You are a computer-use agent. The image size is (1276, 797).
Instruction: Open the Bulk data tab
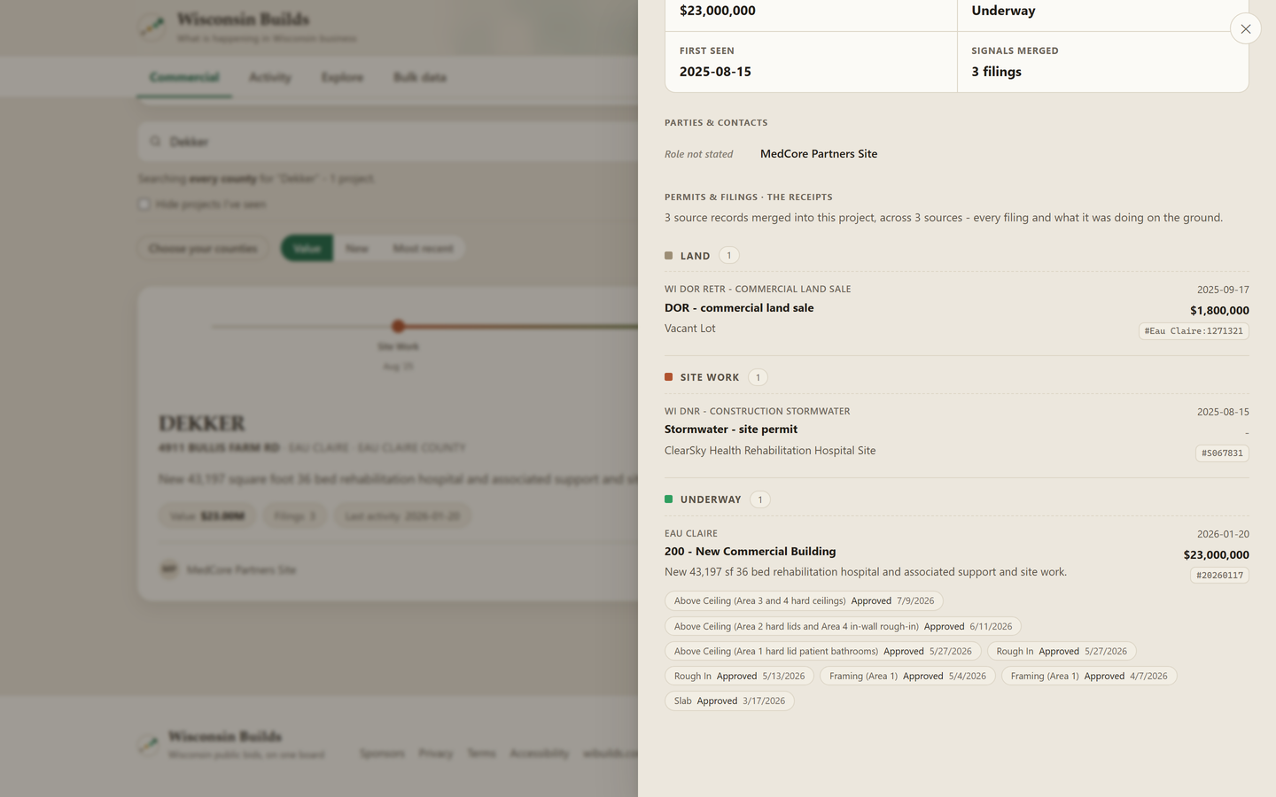420,78
